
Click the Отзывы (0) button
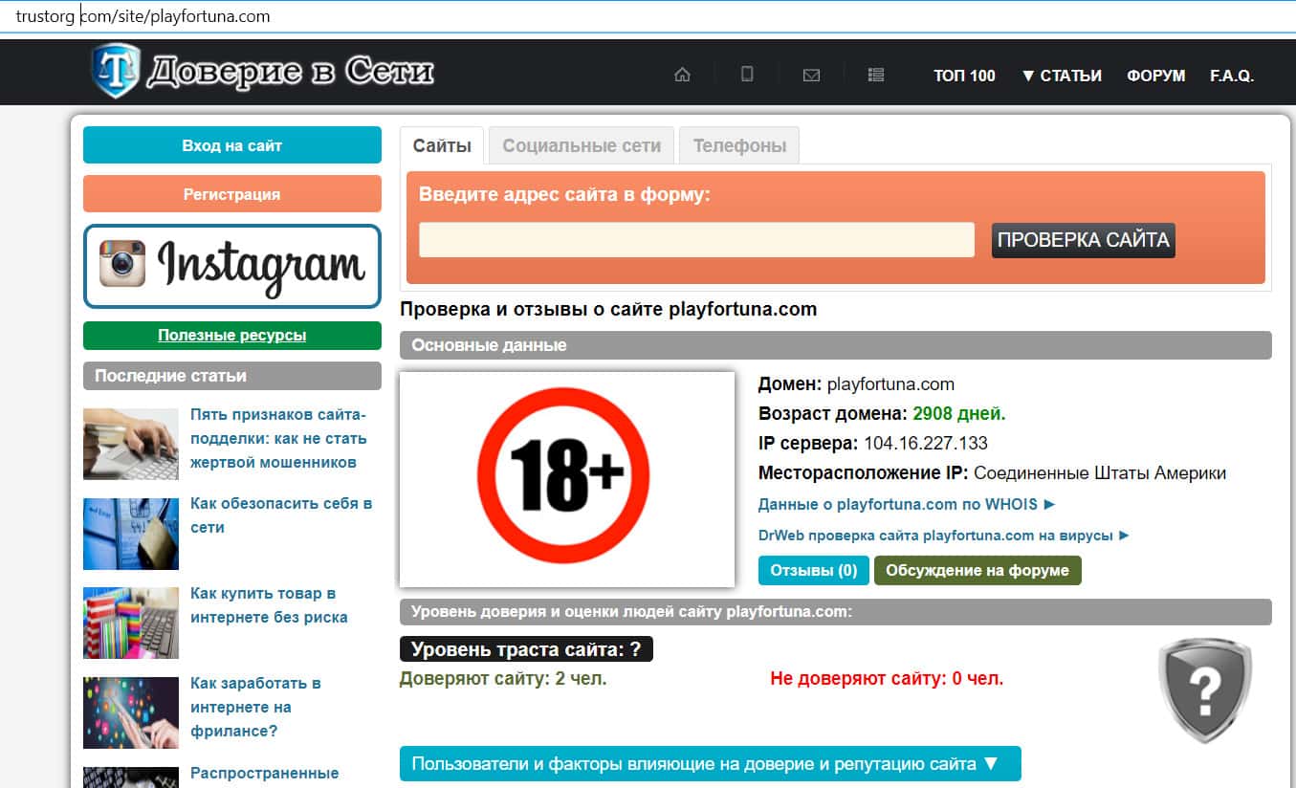tap(814, 570)
